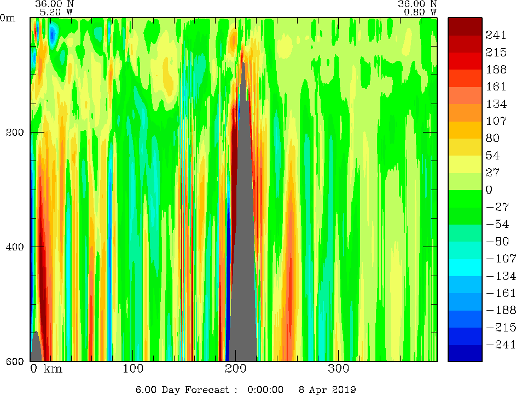Click the darkest red swatch above 241
Image resolution: width=516 pixels, height=395 pixels.
pos(465,27)
